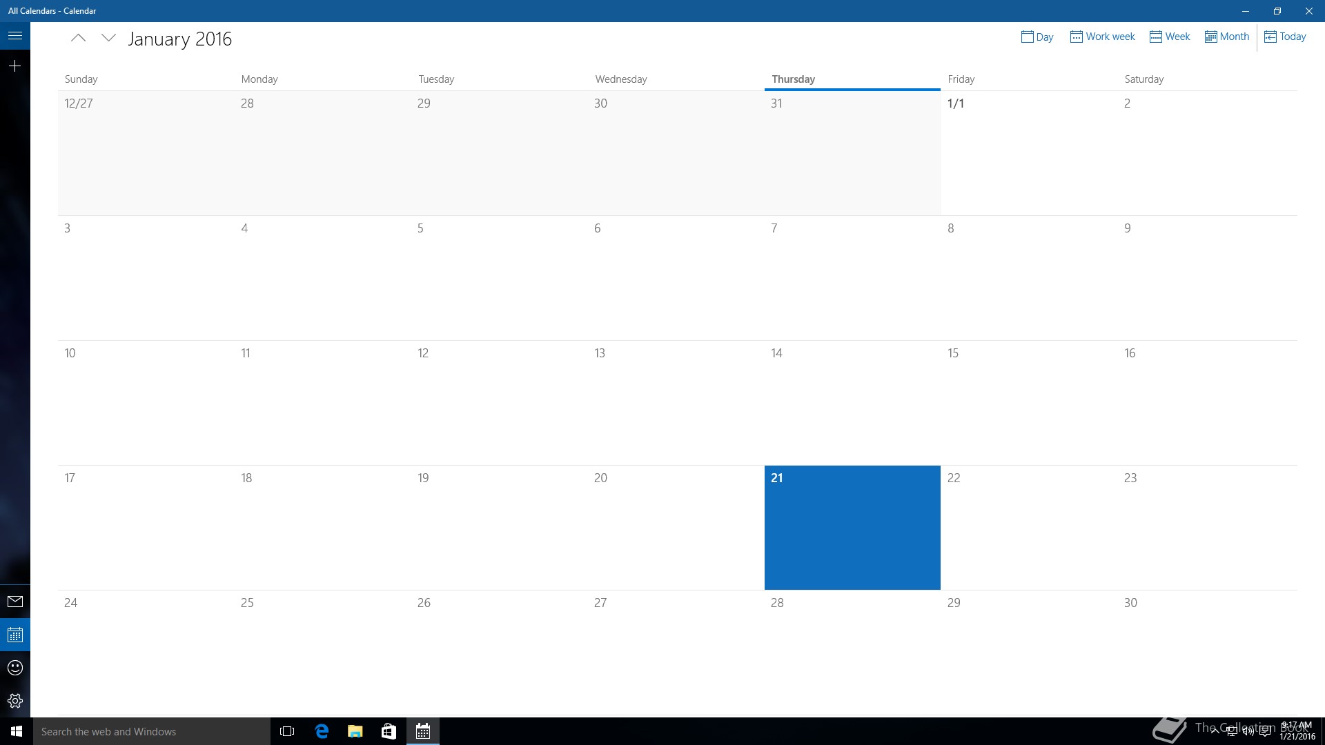Click the plus icon for new event
Screen dimensions: 1325x745
pyautogui.click(x=15, y=66)
